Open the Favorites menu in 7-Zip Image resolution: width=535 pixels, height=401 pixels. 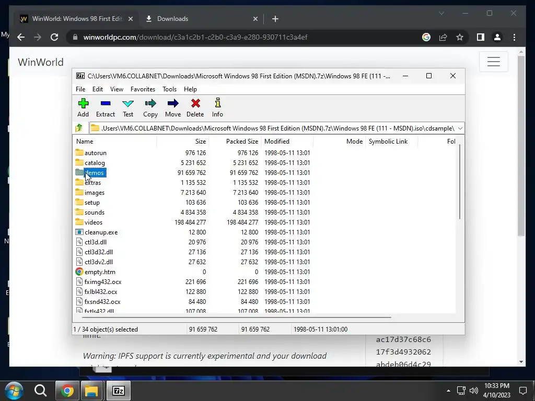pyautogui.click(x=143, y=89)
